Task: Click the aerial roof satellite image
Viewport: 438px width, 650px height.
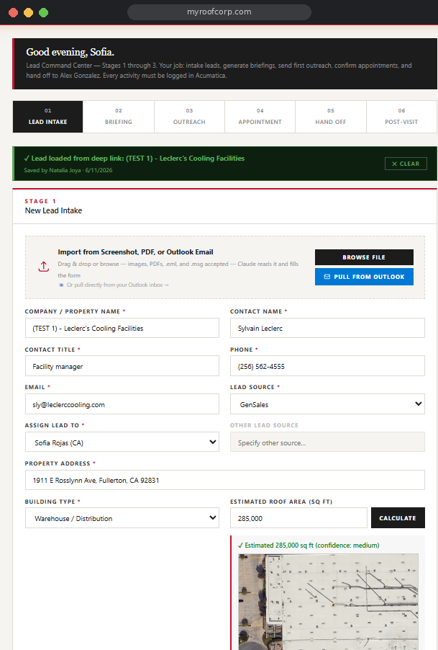Action: pyautogui.click(x=329, y=602)
